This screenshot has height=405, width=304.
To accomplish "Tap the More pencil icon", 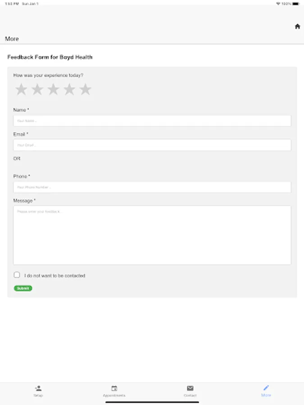I will click(x=266, y=387).
